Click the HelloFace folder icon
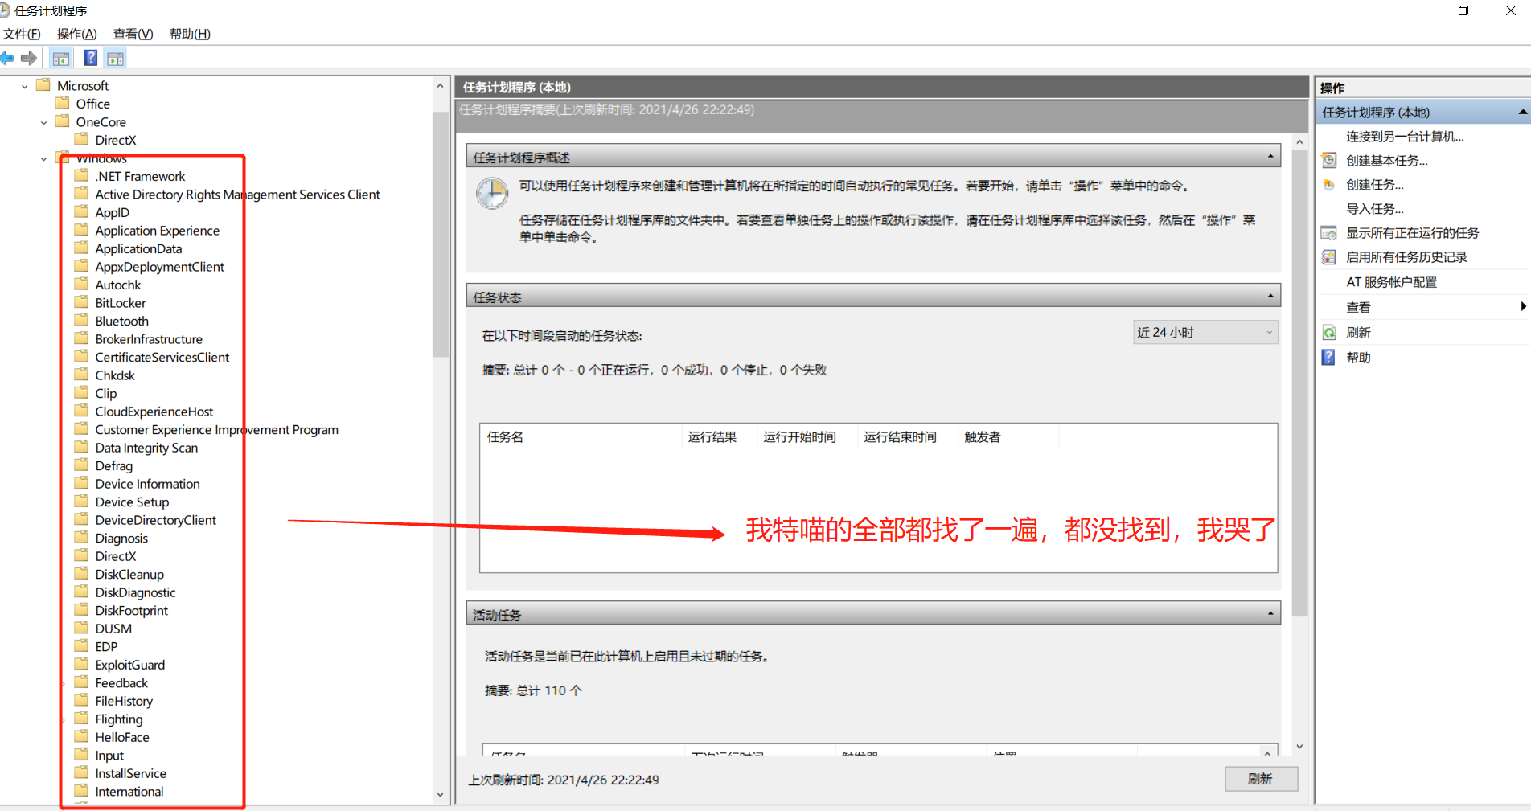This screenshot has width=1531, height=811. pyautogui.click(x=81, y=736)
